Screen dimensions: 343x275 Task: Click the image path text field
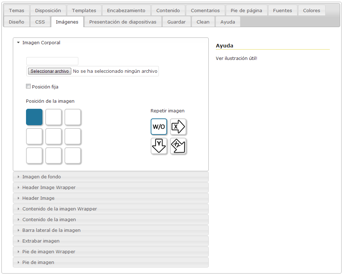52,61
